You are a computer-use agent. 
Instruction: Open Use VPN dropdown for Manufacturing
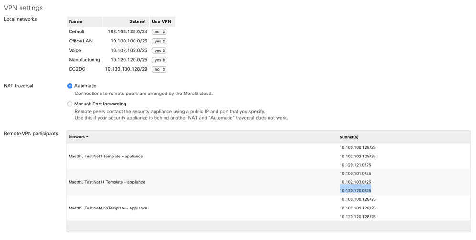pos(159,60)
